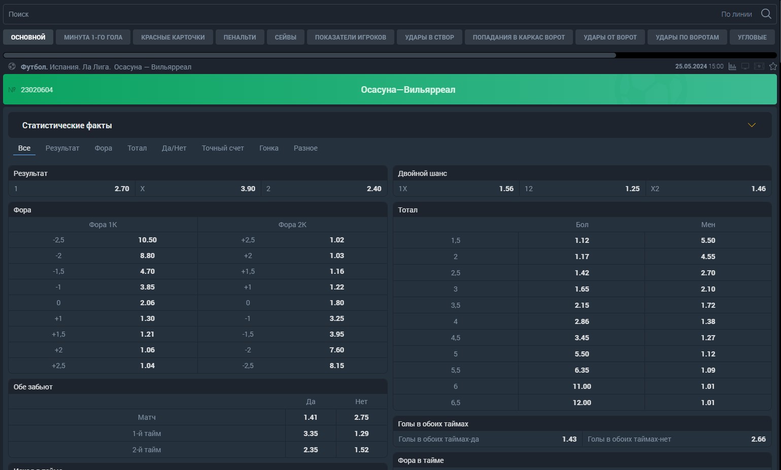Bet on away win at 2.40
This screenshot has width=781, height=470.
tap(324, 189)
